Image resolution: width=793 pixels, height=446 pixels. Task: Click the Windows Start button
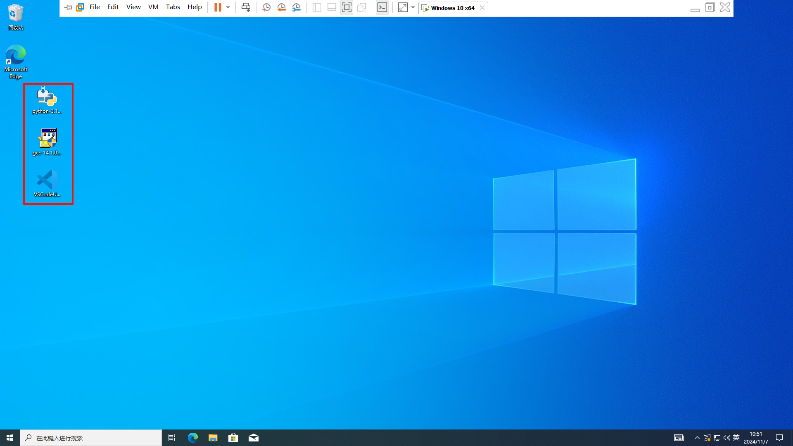10,438
